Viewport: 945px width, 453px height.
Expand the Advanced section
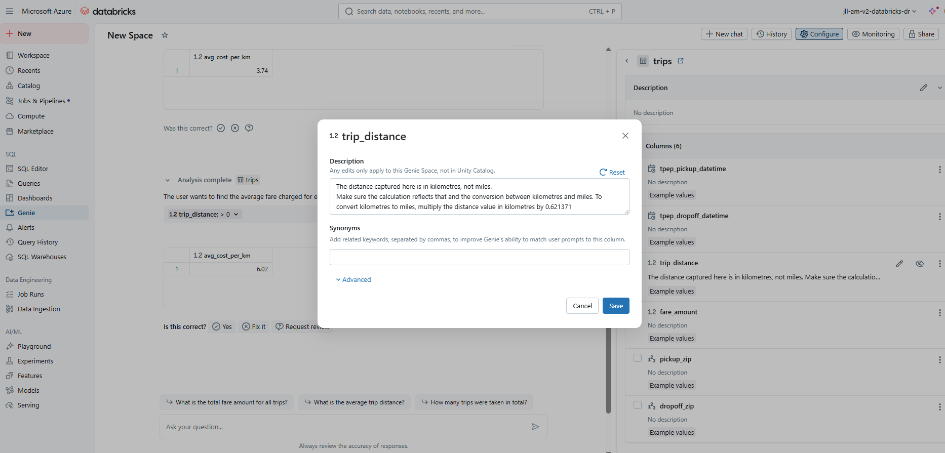353,279
